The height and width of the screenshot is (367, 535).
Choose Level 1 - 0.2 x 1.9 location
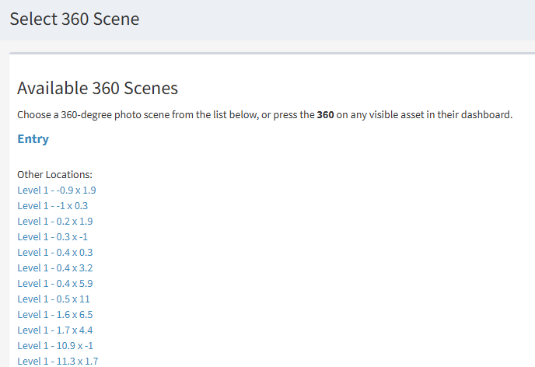click(54, 221)
